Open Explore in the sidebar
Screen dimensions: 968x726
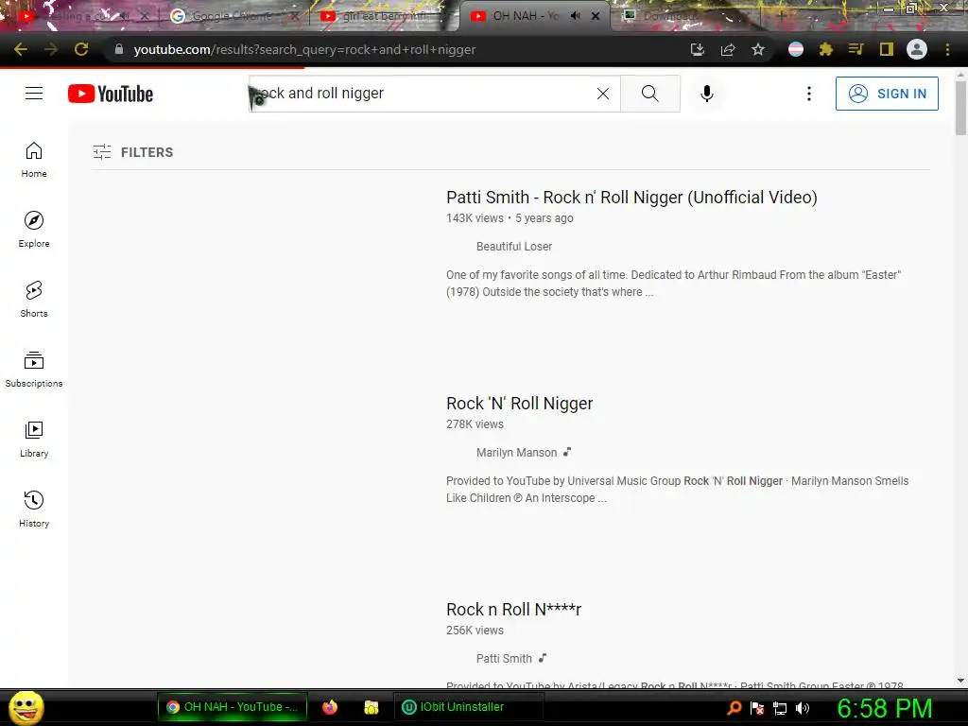pyautogui.click(x=34, y=229)
